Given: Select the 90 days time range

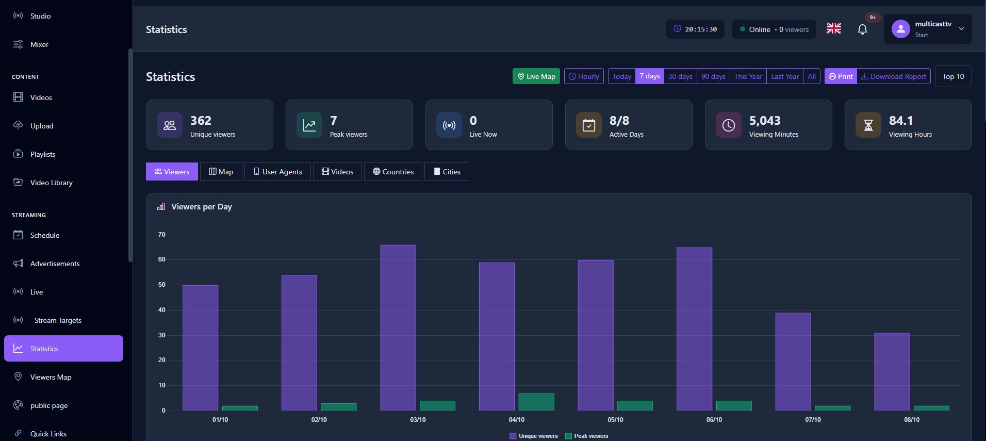Looking at the screenshot, I should [x=713, y=76].
